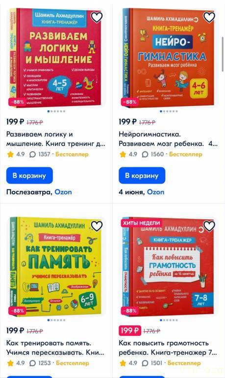Toggle heart on Нейрогимнастика book cover
Viewport: 225px width, 378px height.
click(209, 17)
